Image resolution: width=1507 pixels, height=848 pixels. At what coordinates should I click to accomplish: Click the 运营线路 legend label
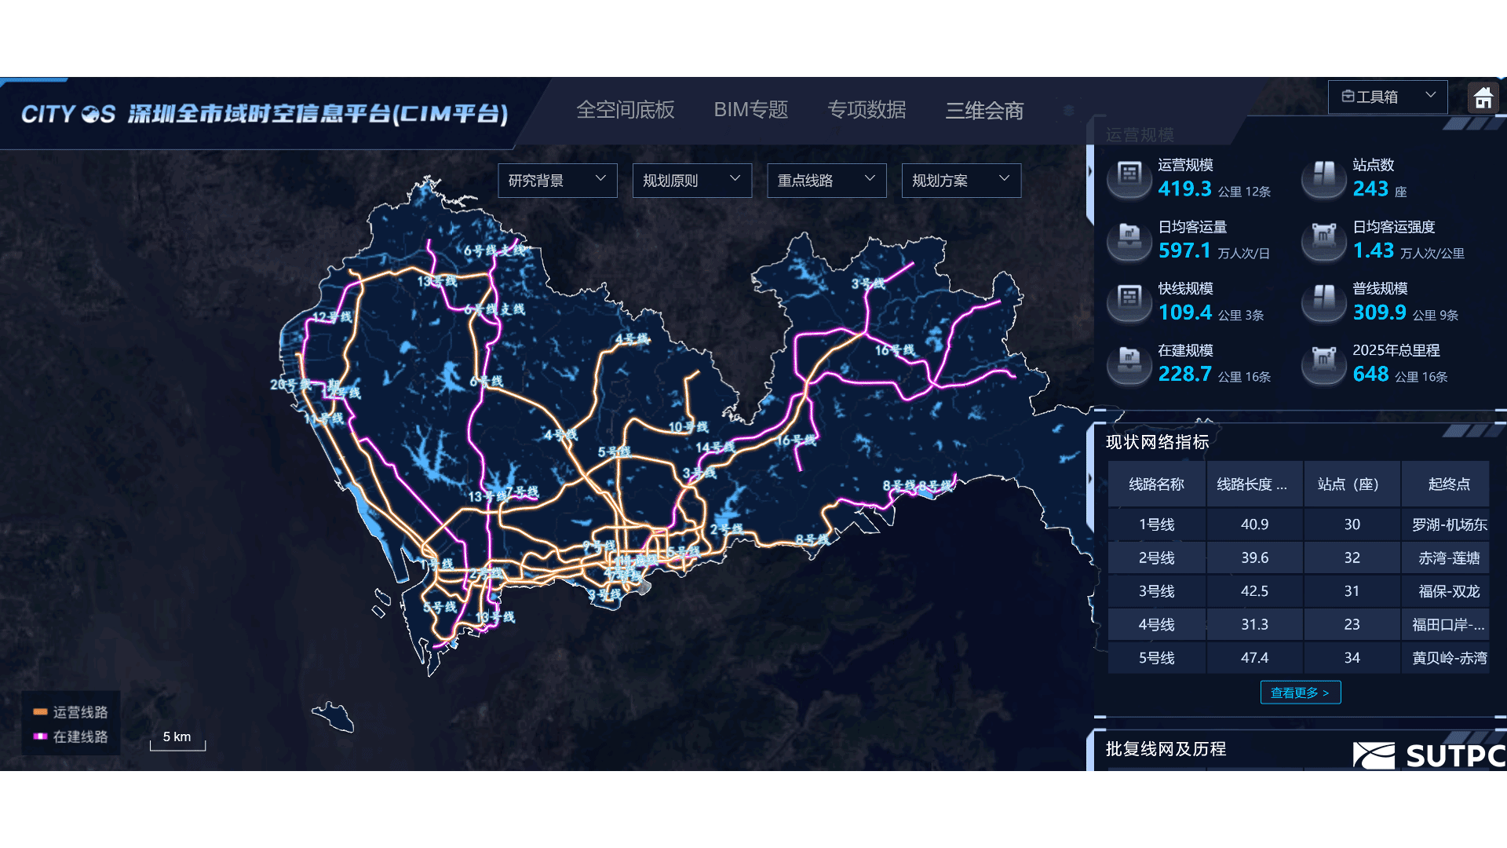(x=80, y=712)
